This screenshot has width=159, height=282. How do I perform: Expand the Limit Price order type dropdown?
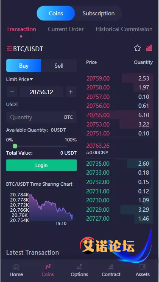pyautogui.click(x=20, y=79)
